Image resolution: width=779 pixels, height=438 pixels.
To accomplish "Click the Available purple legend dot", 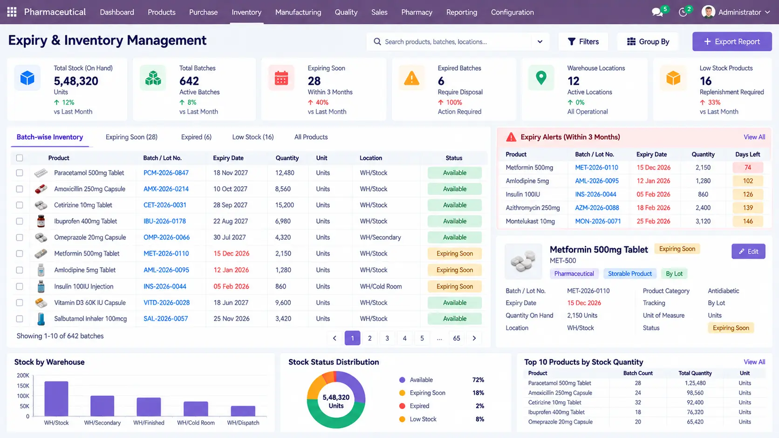I will [x=402, y=380].
